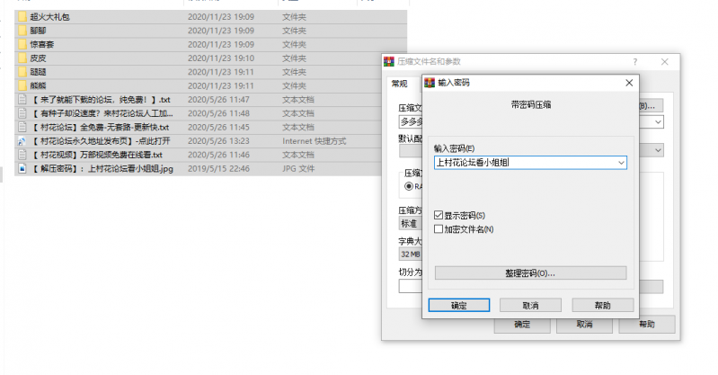Click the 皮皮 folder icon
This screenshot has height=375, width=718.
pos(22,58)
